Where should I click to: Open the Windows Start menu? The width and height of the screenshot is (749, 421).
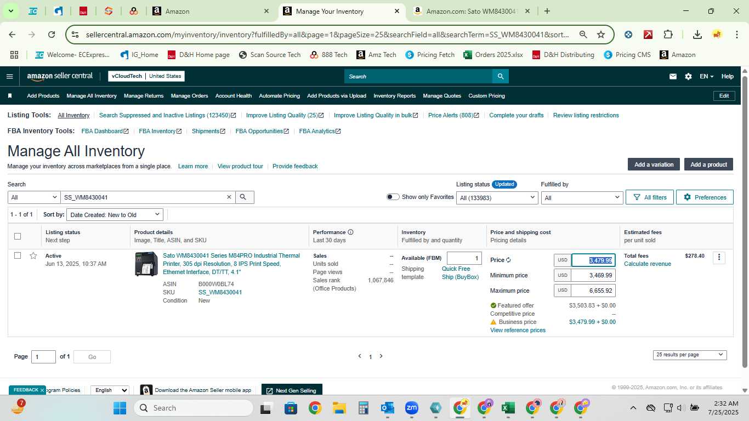coord(120,408)
